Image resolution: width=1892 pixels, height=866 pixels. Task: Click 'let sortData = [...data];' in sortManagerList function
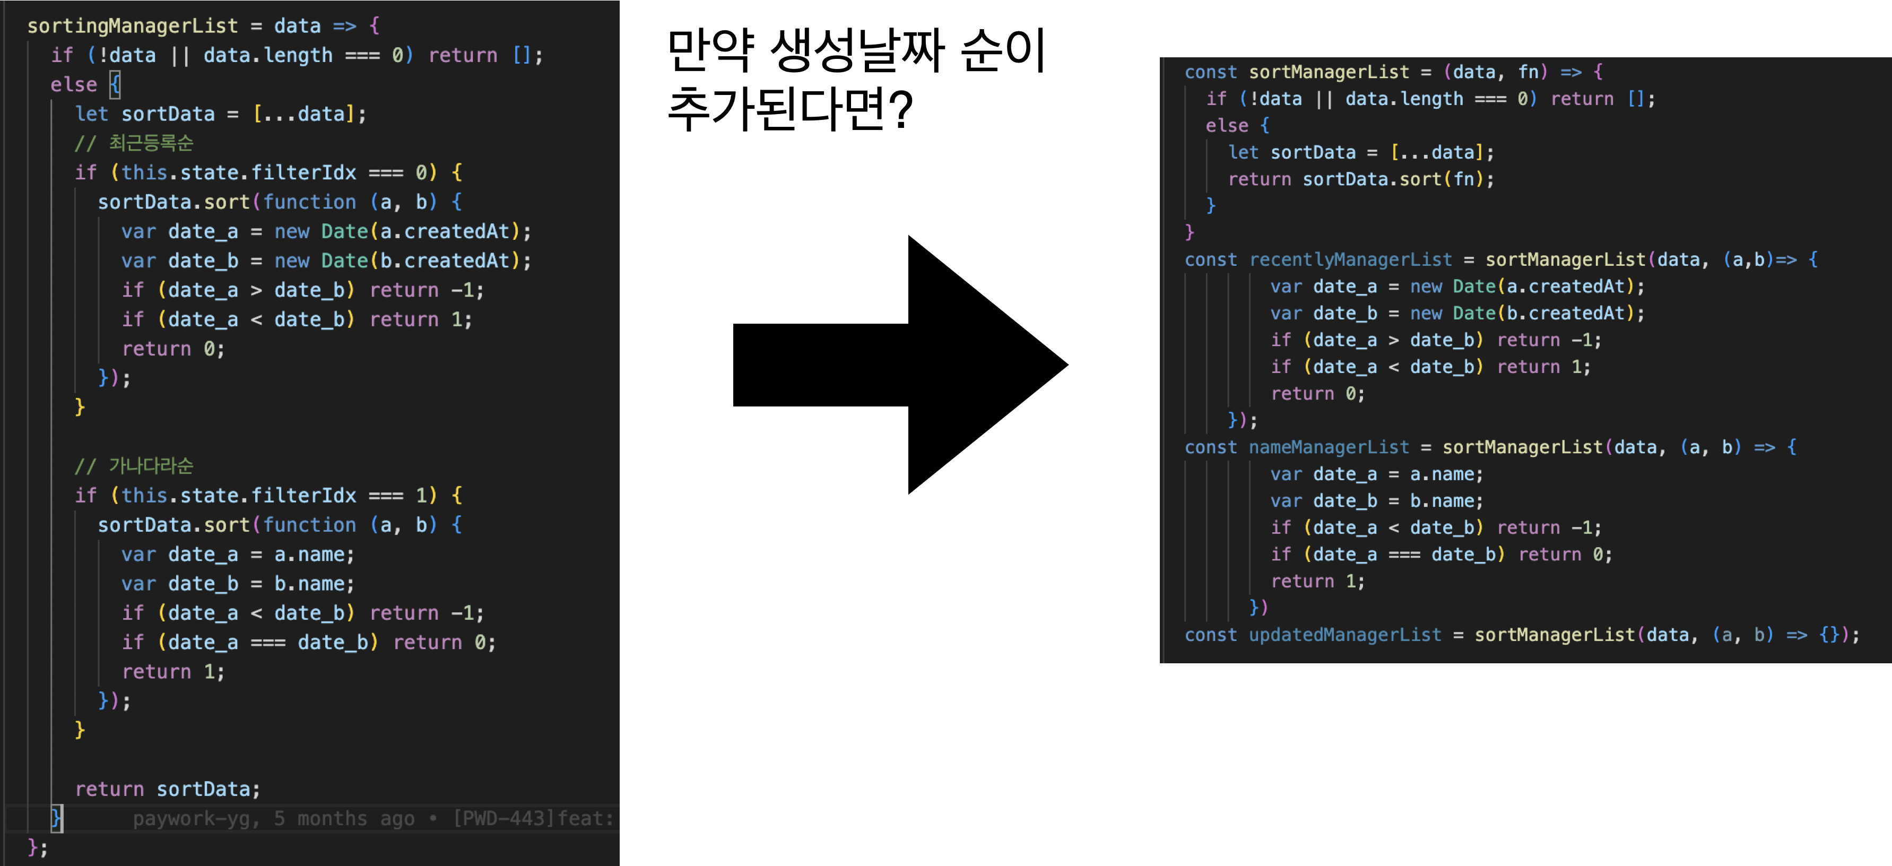[1361, 152]
